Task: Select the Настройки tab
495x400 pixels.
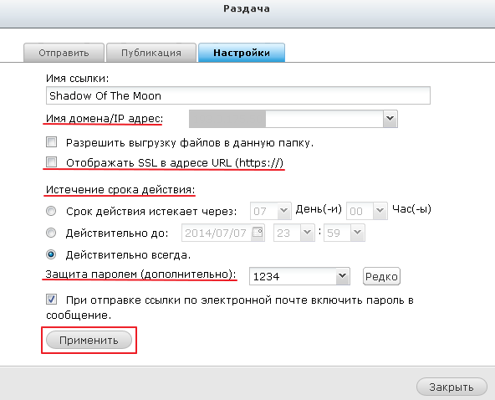Action: tap(242, 53)
